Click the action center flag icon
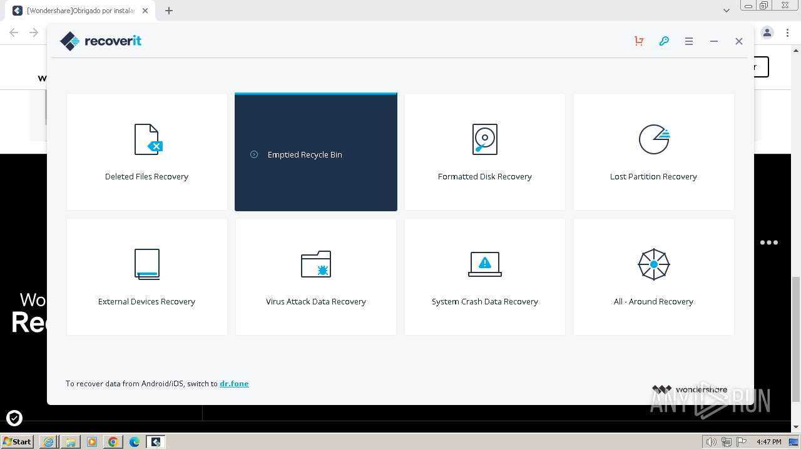This screenshot has width=801, height=450. (742, 442)
